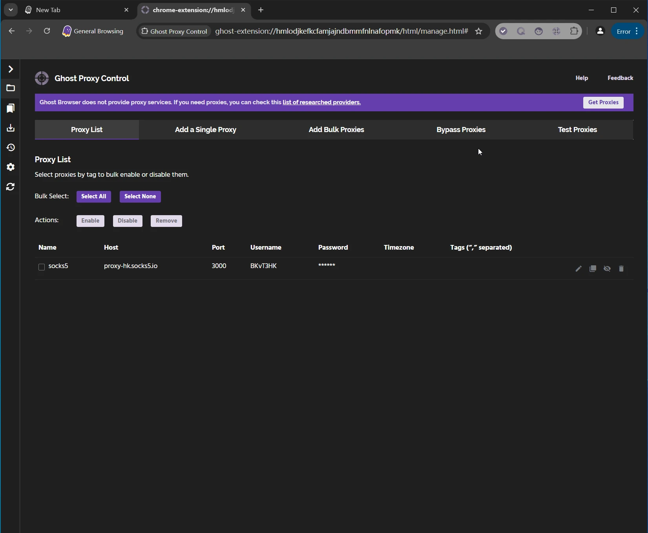648x533 pixels.
Task: Click the Get Proxies button
Action: click(603, 102)
